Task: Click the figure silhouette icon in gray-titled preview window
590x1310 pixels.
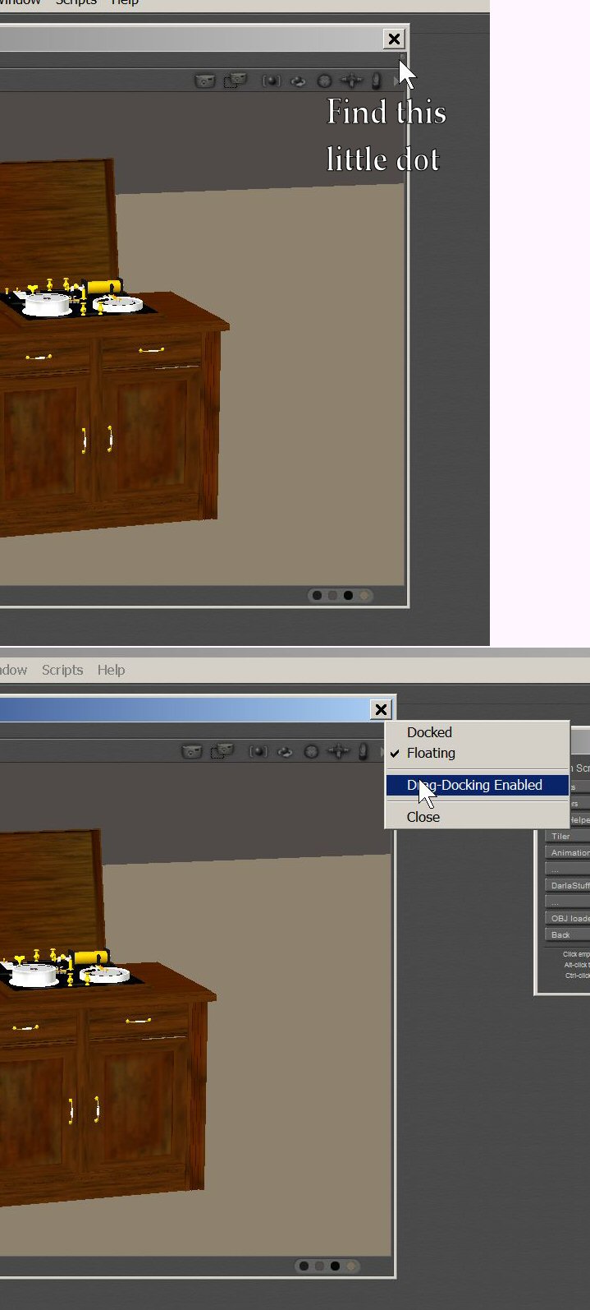Action: tap(376, 81)
